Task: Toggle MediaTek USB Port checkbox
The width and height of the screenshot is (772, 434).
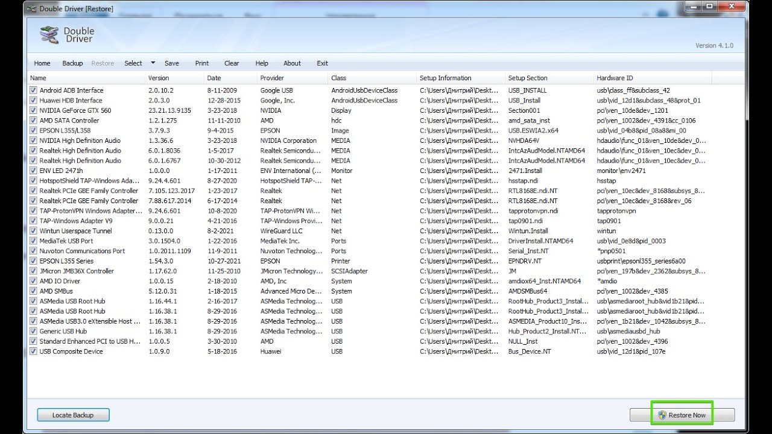Action: [34, 241]
